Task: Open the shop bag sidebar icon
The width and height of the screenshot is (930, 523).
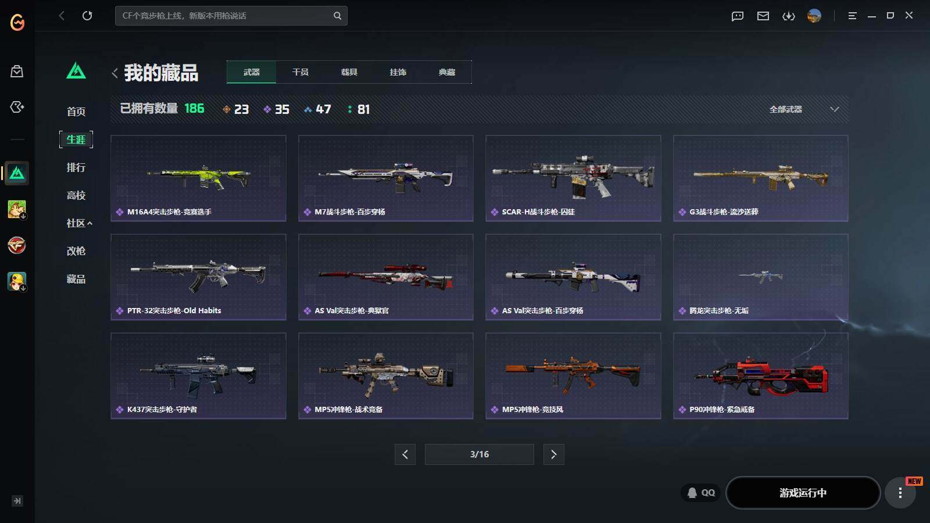Action: (17, 71)
